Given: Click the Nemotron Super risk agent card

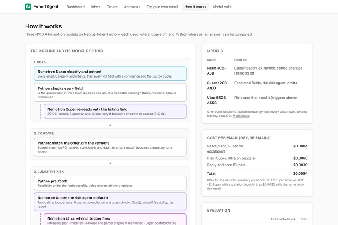Looking at the screenshot, I should click(x=110, y=202).
